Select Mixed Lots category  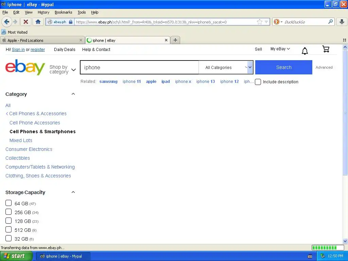(21, 140)
